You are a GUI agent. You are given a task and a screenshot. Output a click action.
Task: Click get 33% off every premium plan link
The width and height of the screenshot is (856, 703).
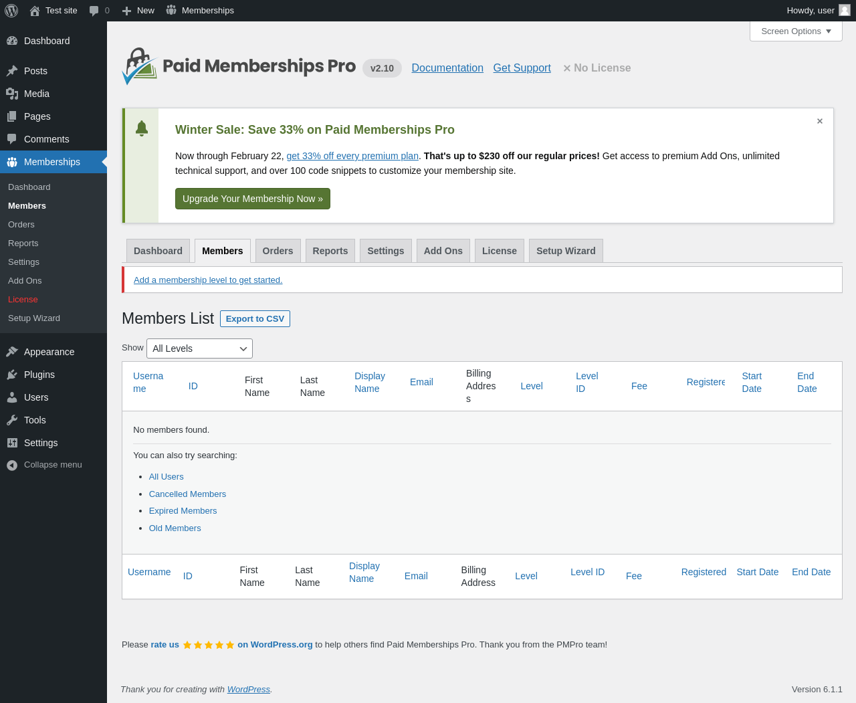pyautogui.click(x=352, y=156)
